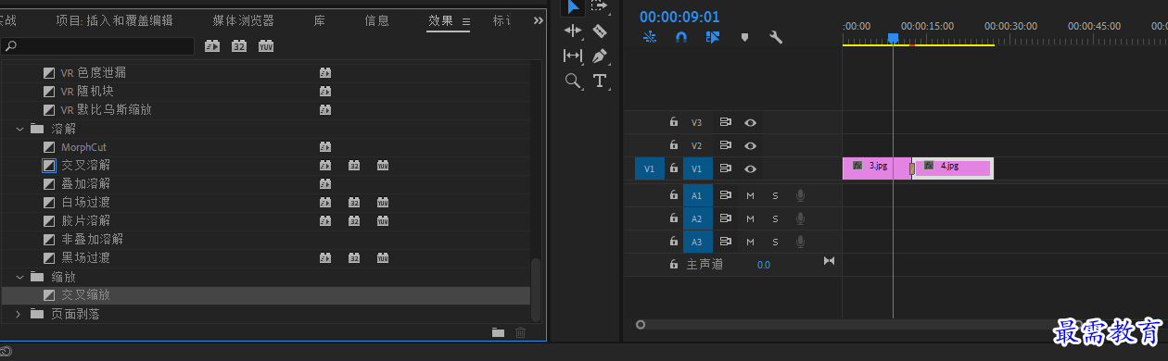
Task: Switch to 库 tab
Action: (320, 21)
